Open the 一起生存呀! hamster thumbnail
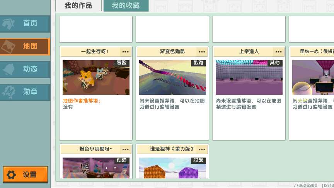334x188 pixels. (96, 77)
